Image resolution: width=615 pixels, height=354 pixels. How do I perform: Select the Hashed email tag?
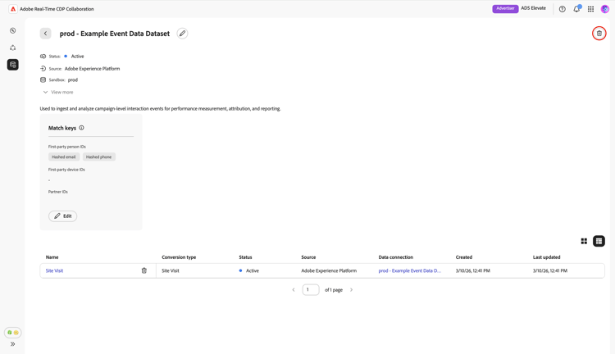(63, 157)
